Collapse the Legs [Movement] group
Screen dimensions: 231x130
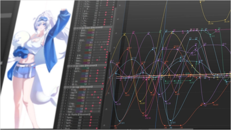coord(71,87)
